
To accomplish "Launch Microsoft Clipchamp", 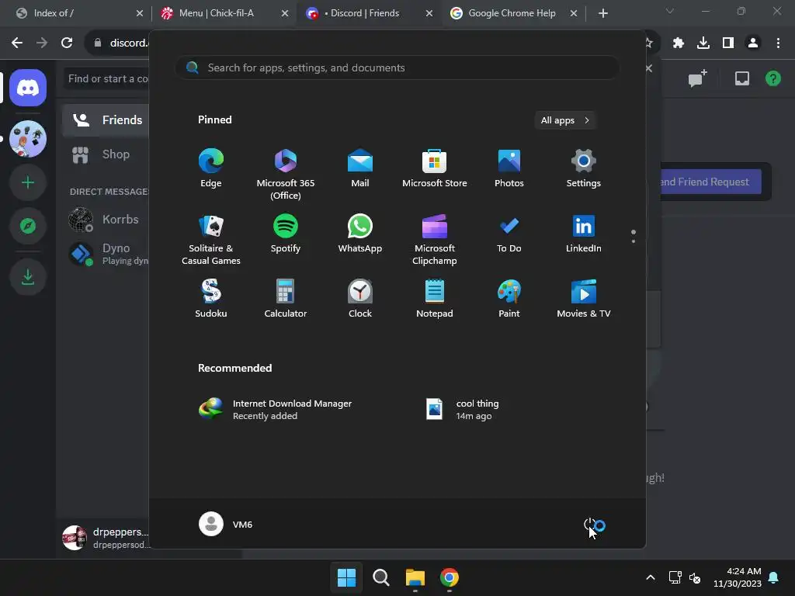I will 435,239.
